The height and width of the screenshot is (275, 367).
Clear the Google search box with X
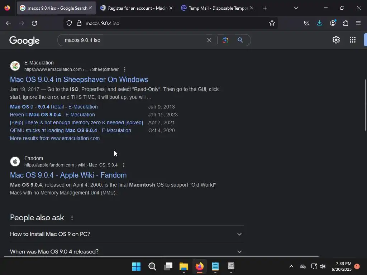pos(209,40)
